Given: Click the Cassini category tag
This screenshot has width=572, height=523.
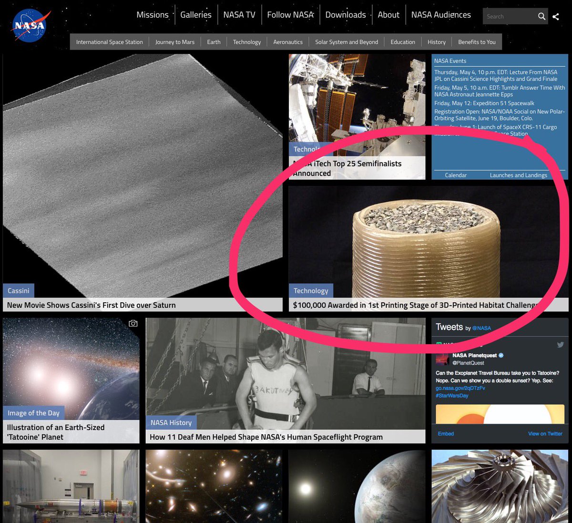Looking at the screenshot, I should click(x=19, y=290).
